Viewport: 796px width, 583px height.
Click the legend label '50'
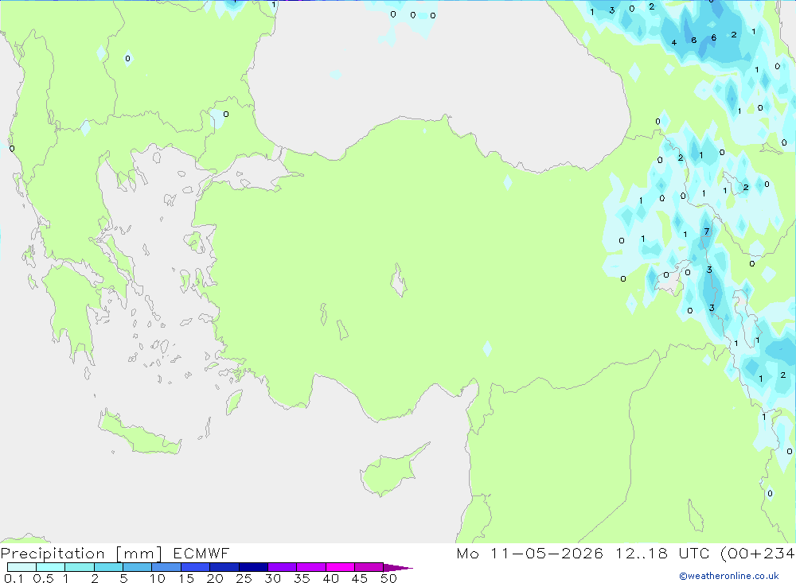[388, 578]
